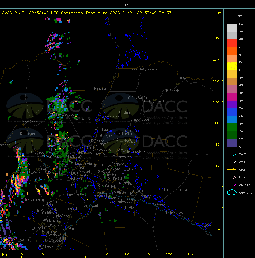Click the 50YD cyan arrow legend icon
This screenshot has width=255, height=258.
pos(232,154)
